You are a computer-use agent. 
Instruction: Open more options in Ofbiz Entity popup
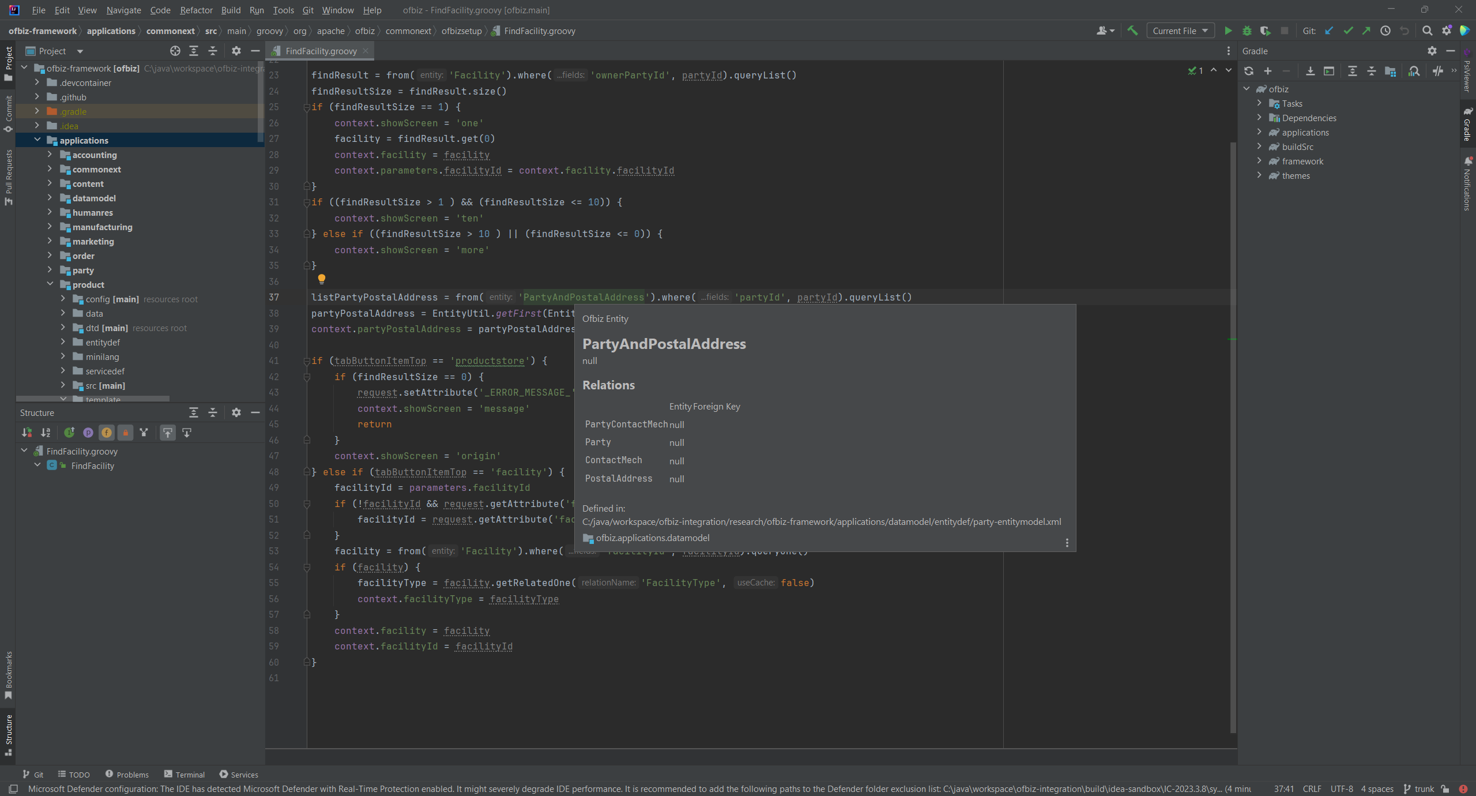(x=1067, y=543)
